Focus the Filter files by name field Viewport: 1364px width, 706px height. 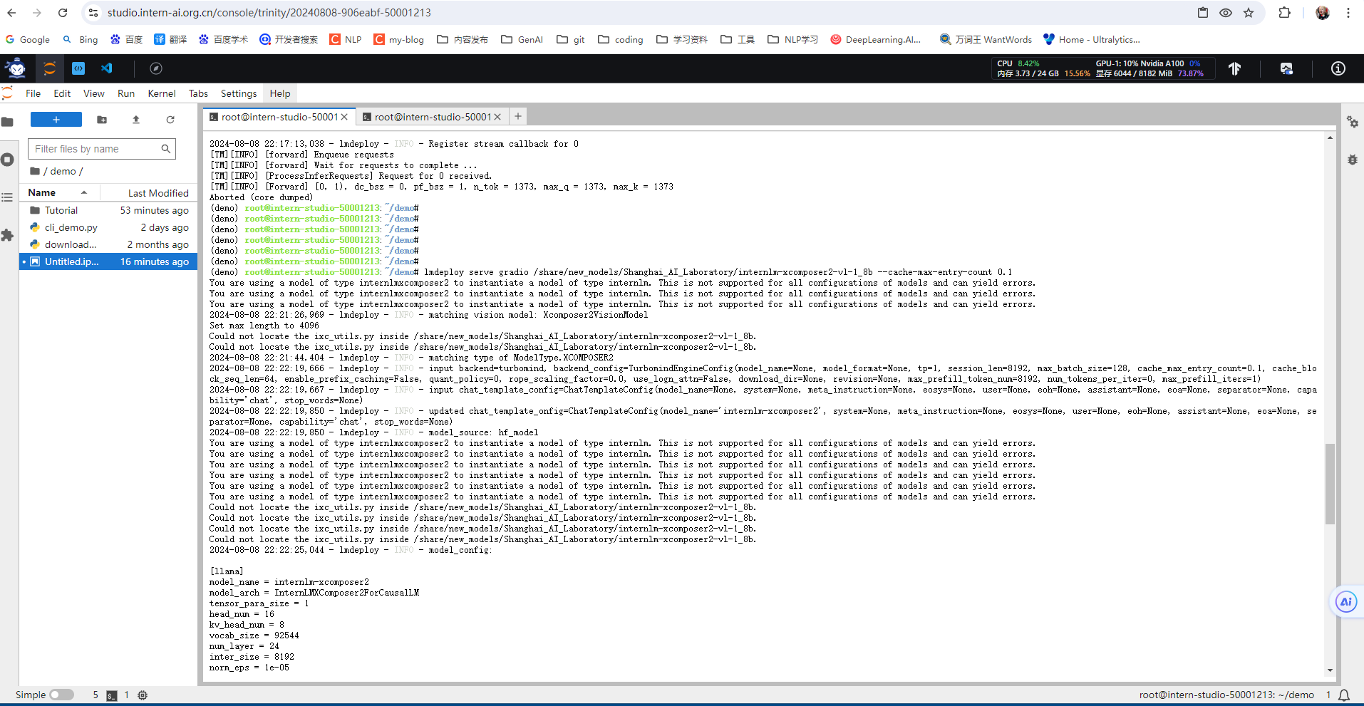102,149
